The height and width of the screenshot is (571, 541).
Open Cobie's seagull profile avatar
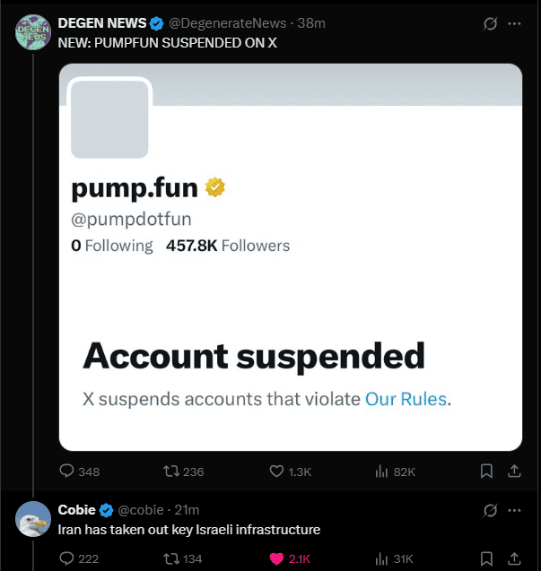[x=33, y=519]
